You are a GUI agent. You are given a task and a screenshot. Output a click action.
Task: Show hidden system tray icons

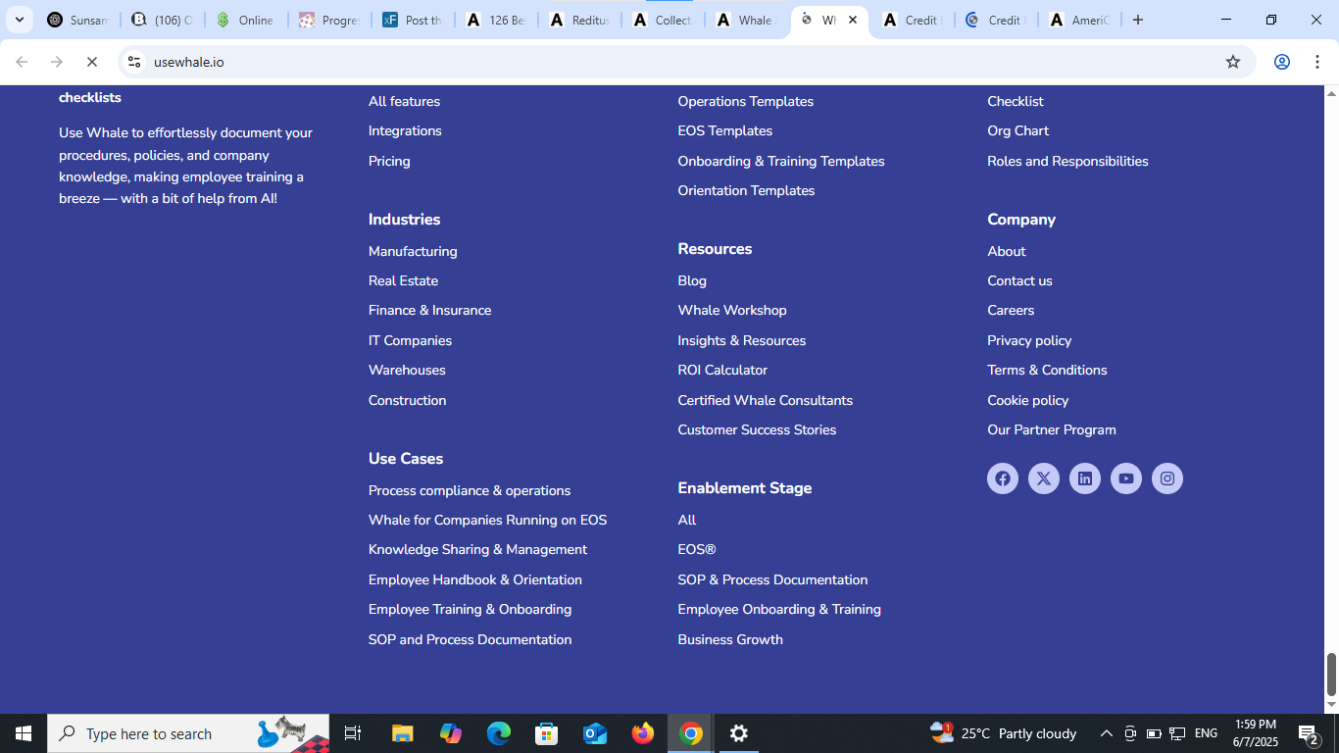1107,733
